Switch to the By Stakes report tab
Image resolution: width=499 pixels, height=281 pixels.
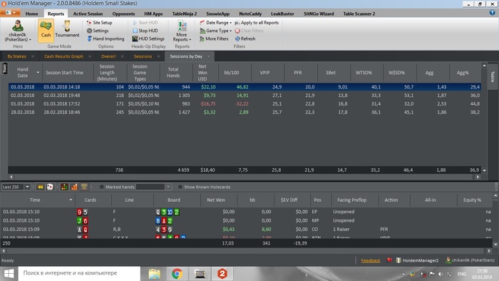click(x=17, y=56)
